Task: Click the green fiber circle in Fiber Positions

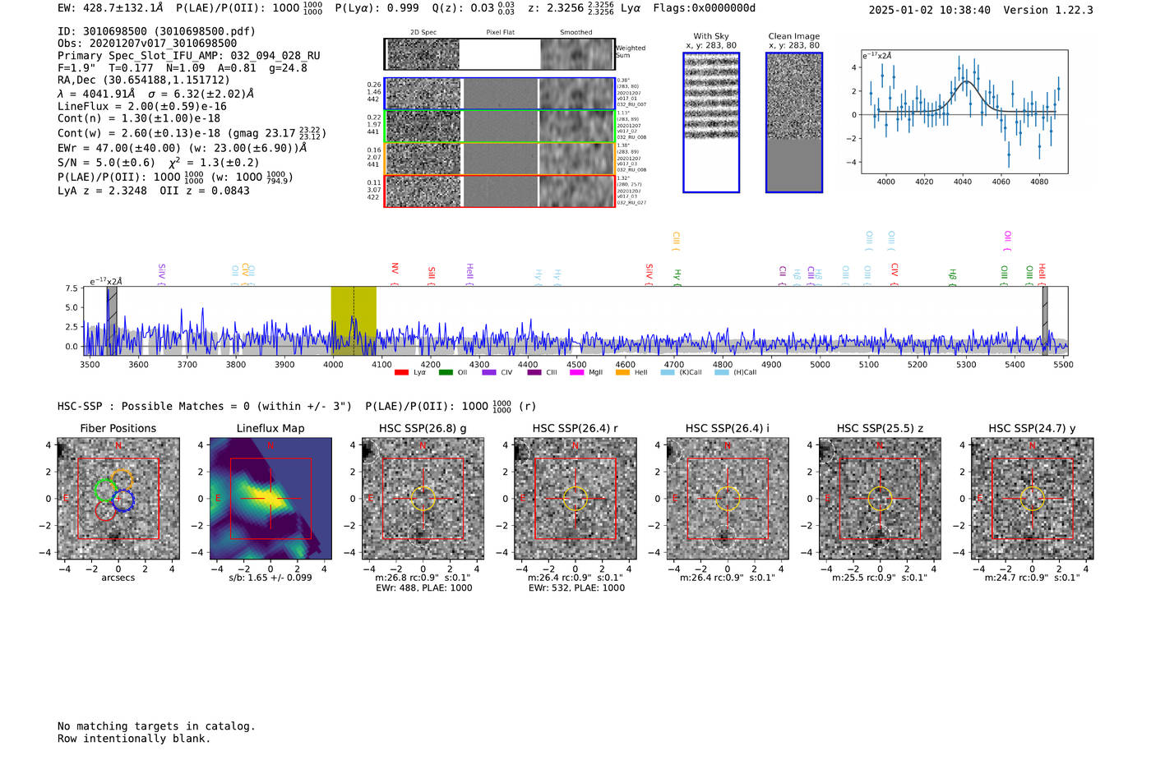Action: (x=105, y=491)
